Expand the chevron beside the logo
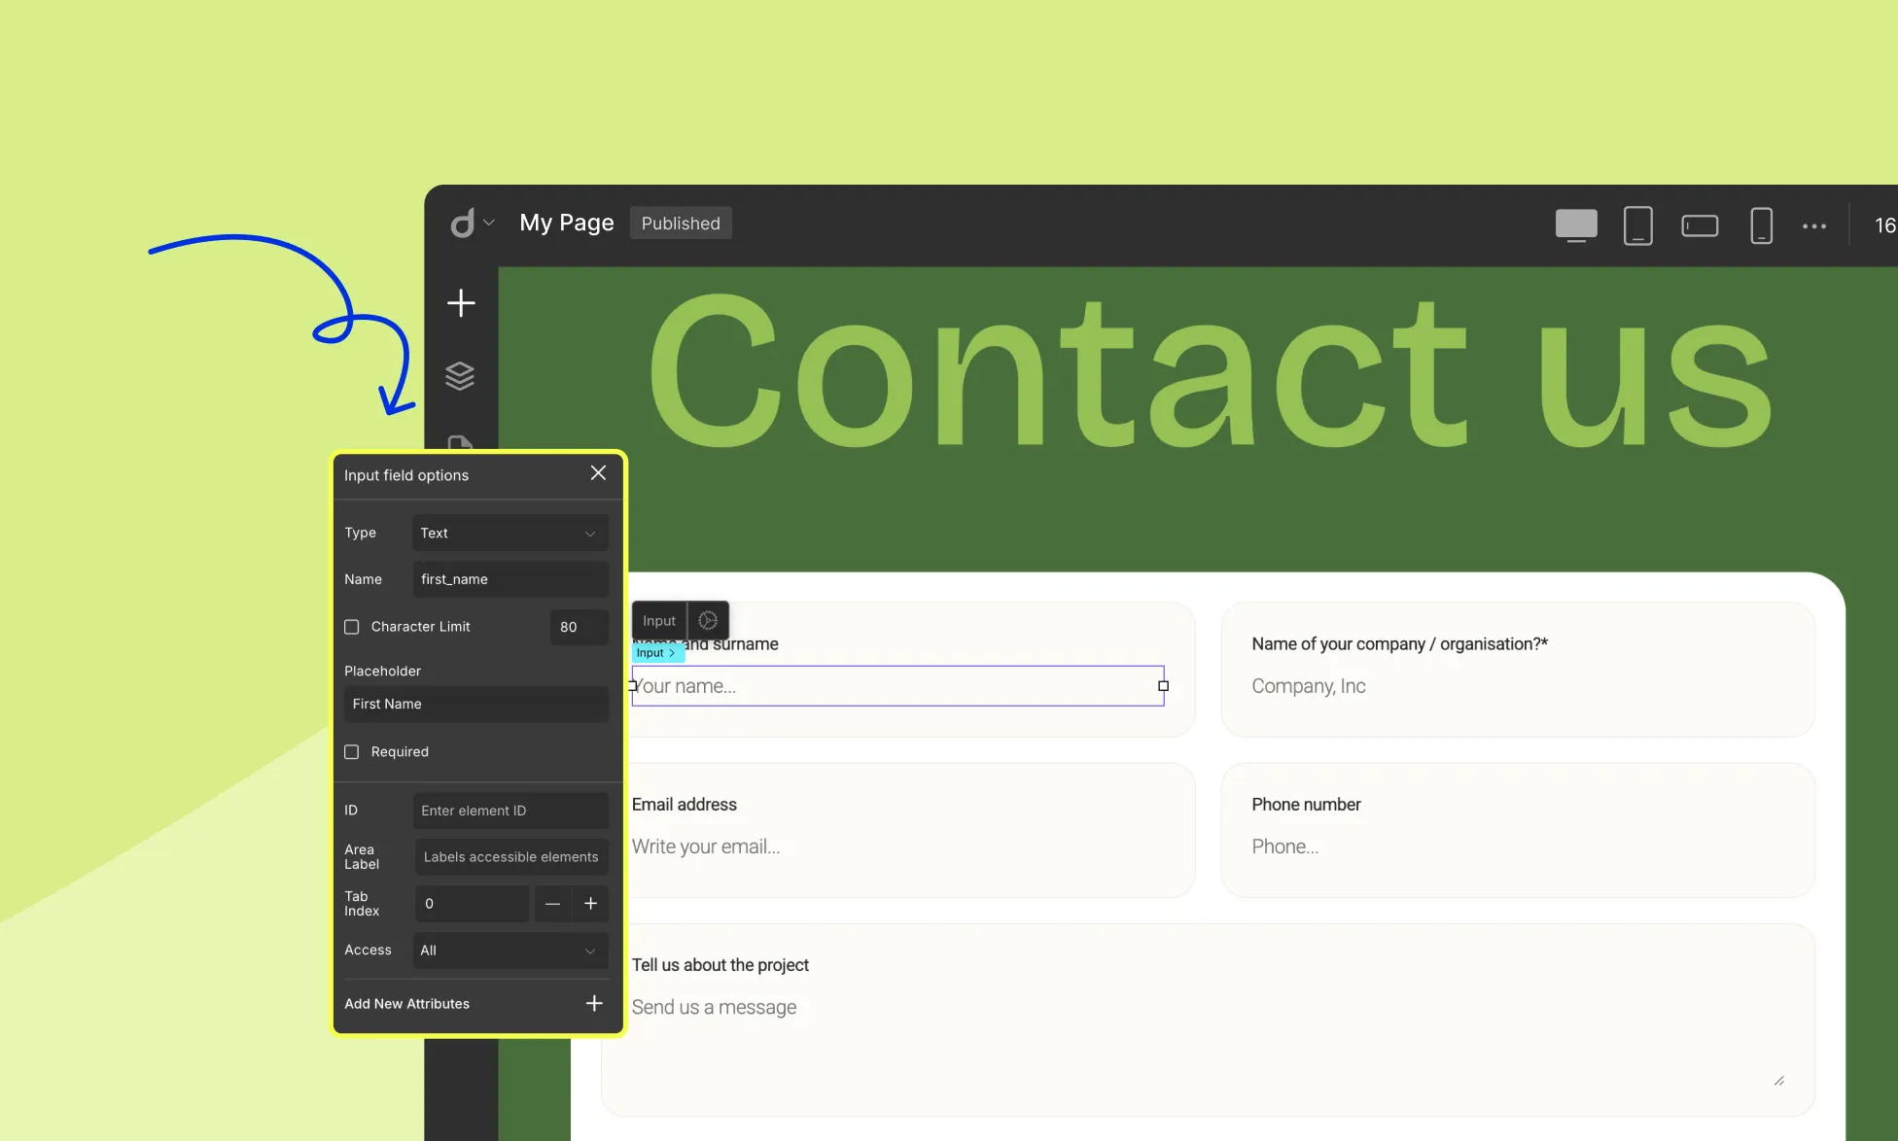Screen dimensions: 1898x1141 tap(489, 223)
